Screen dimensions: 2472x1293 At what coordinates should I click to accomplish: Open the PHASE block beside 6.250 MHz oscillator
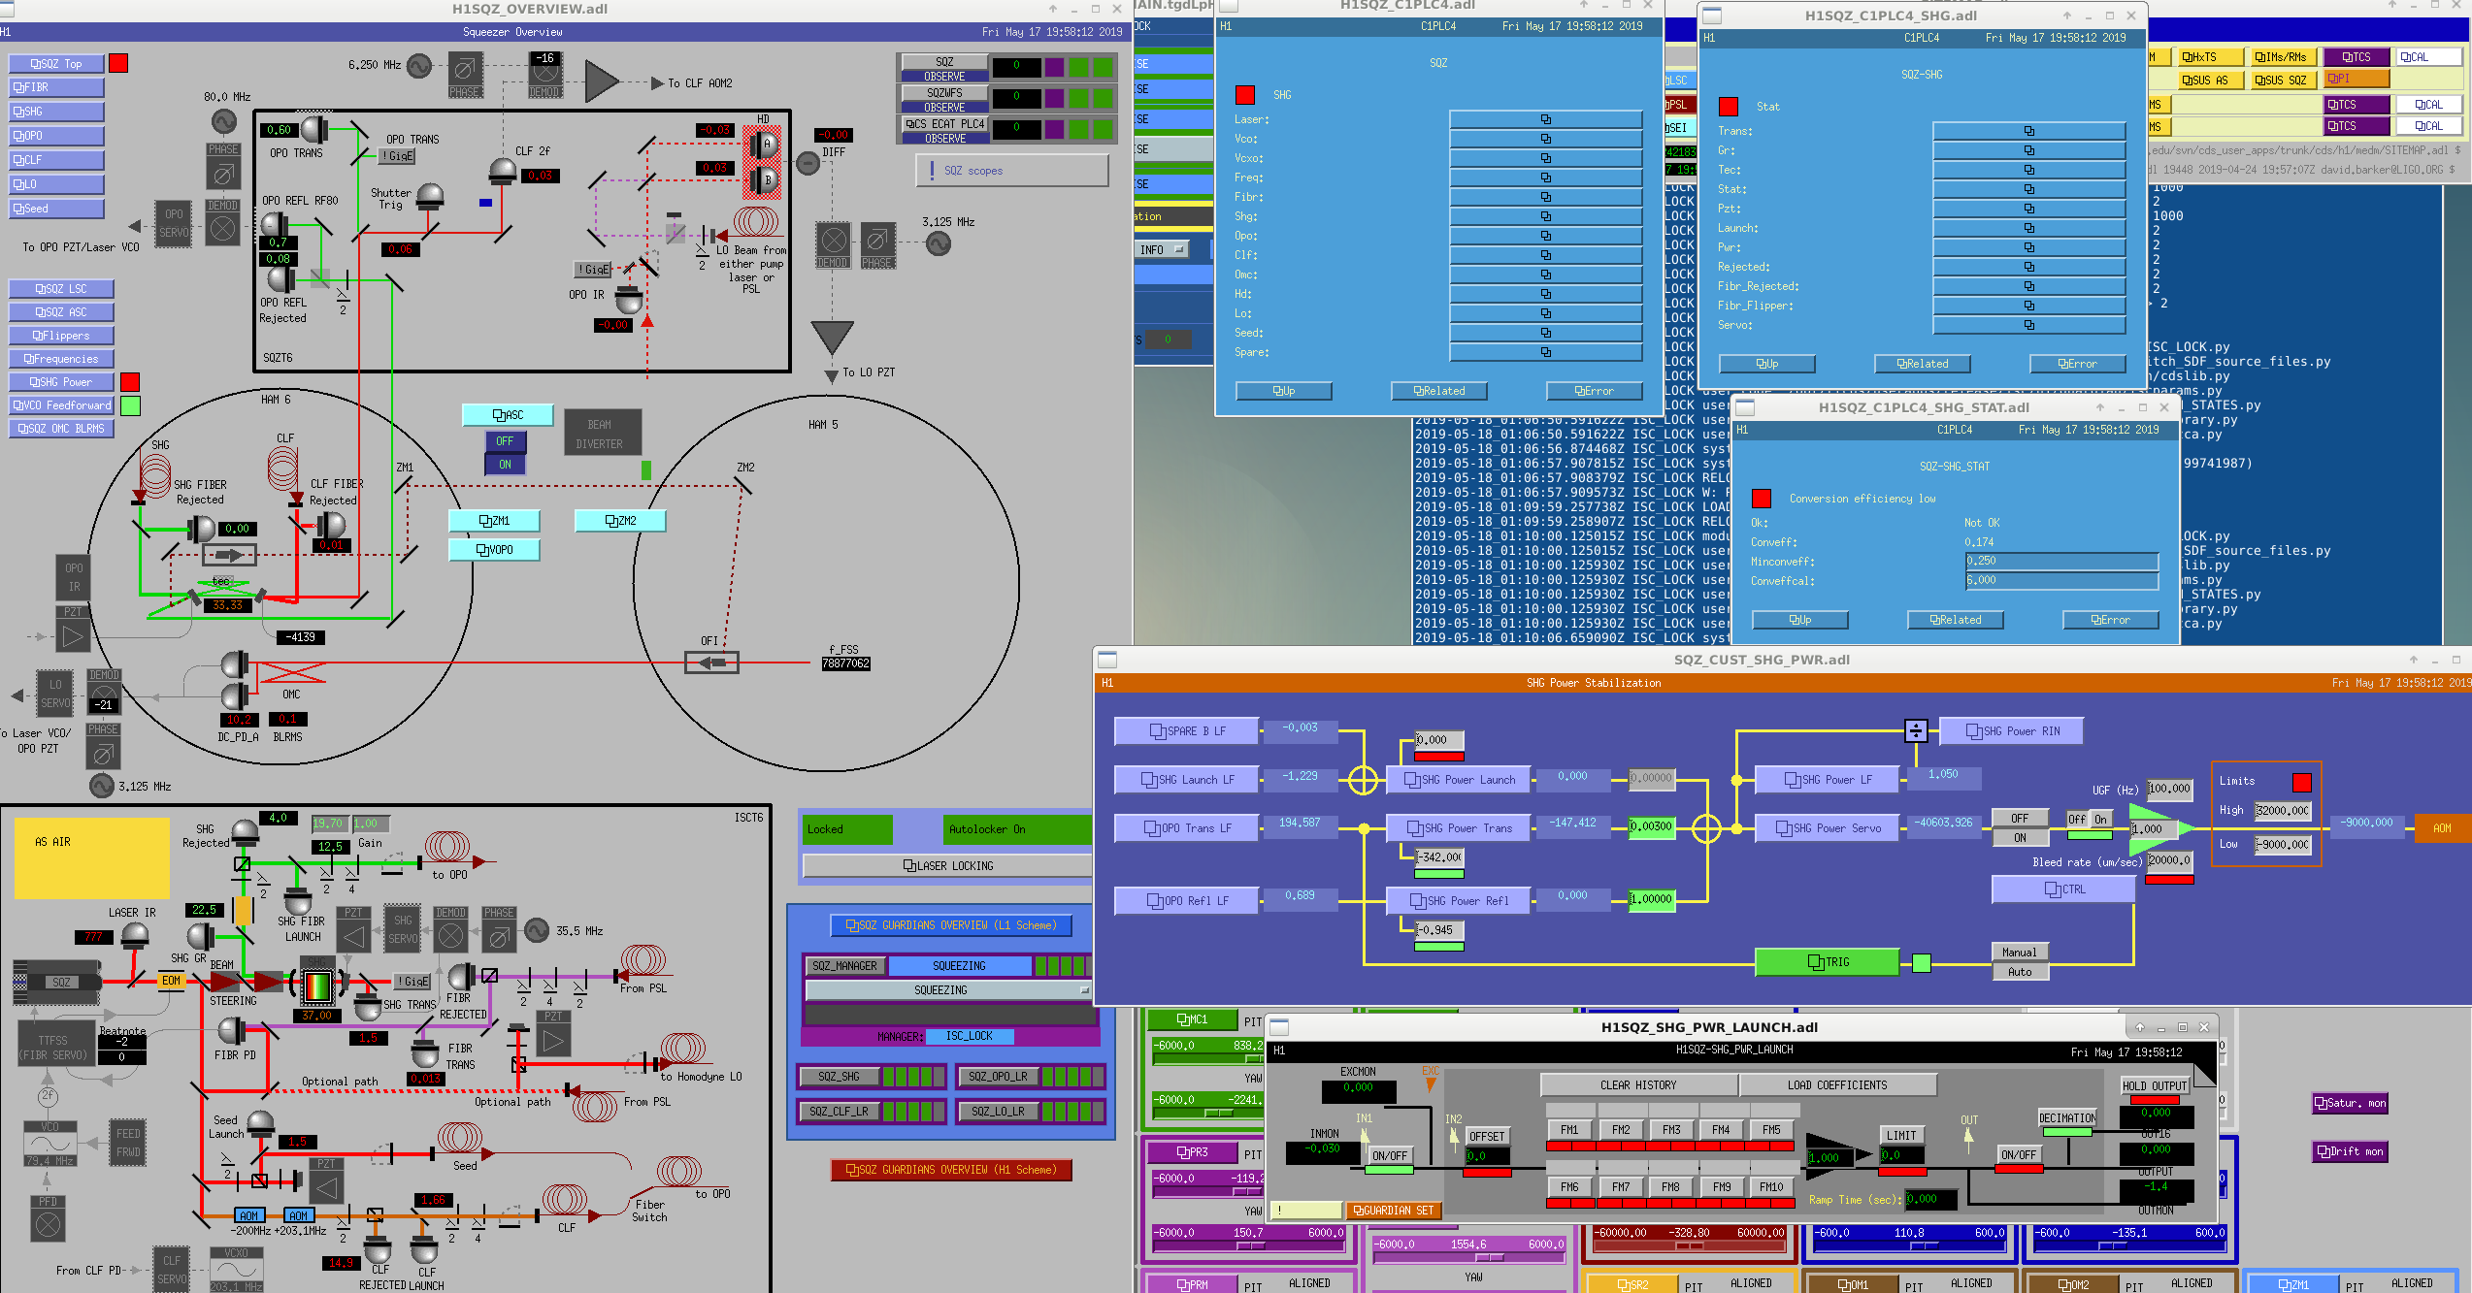click(x=465, y=76)
